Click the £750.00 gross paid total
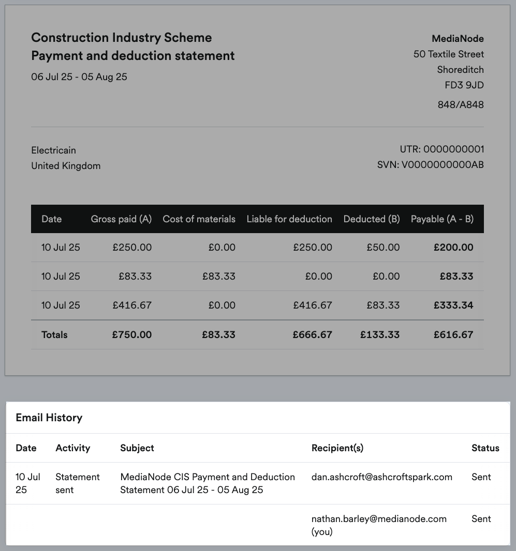This screenshot has height=551, width=516. [x=132, y=335]
